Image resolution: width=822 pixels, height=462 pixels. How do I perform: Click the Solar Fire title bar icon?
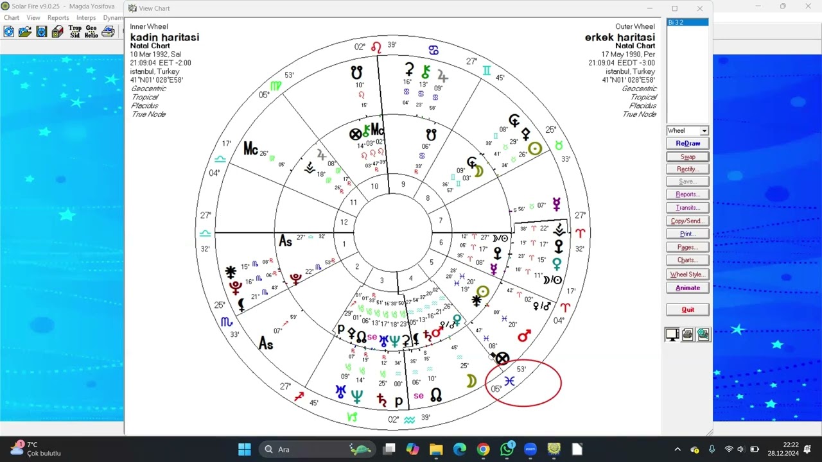click(6, 6)
